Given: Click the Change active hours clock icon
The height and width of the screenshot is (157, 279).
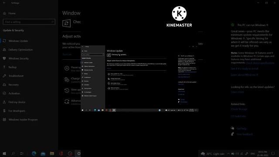Looking at the screenshot, I should pyautogui.click(x=67, y=79).
